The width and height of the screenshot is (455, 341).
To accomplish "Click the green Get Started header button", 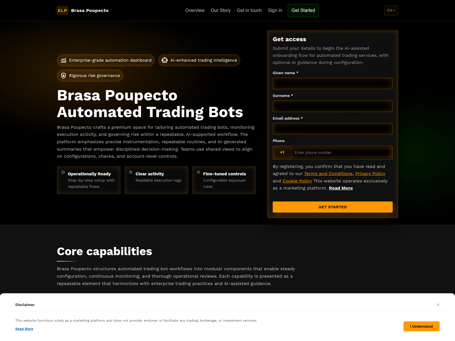I will click(303, 11).
